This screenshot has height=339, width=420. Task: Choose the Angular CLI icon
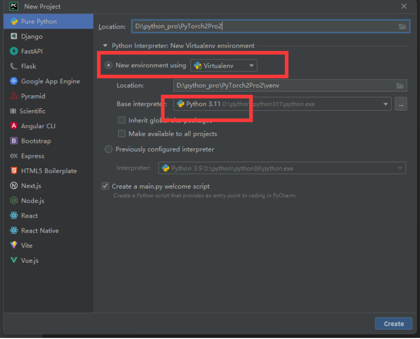(14, 126)
